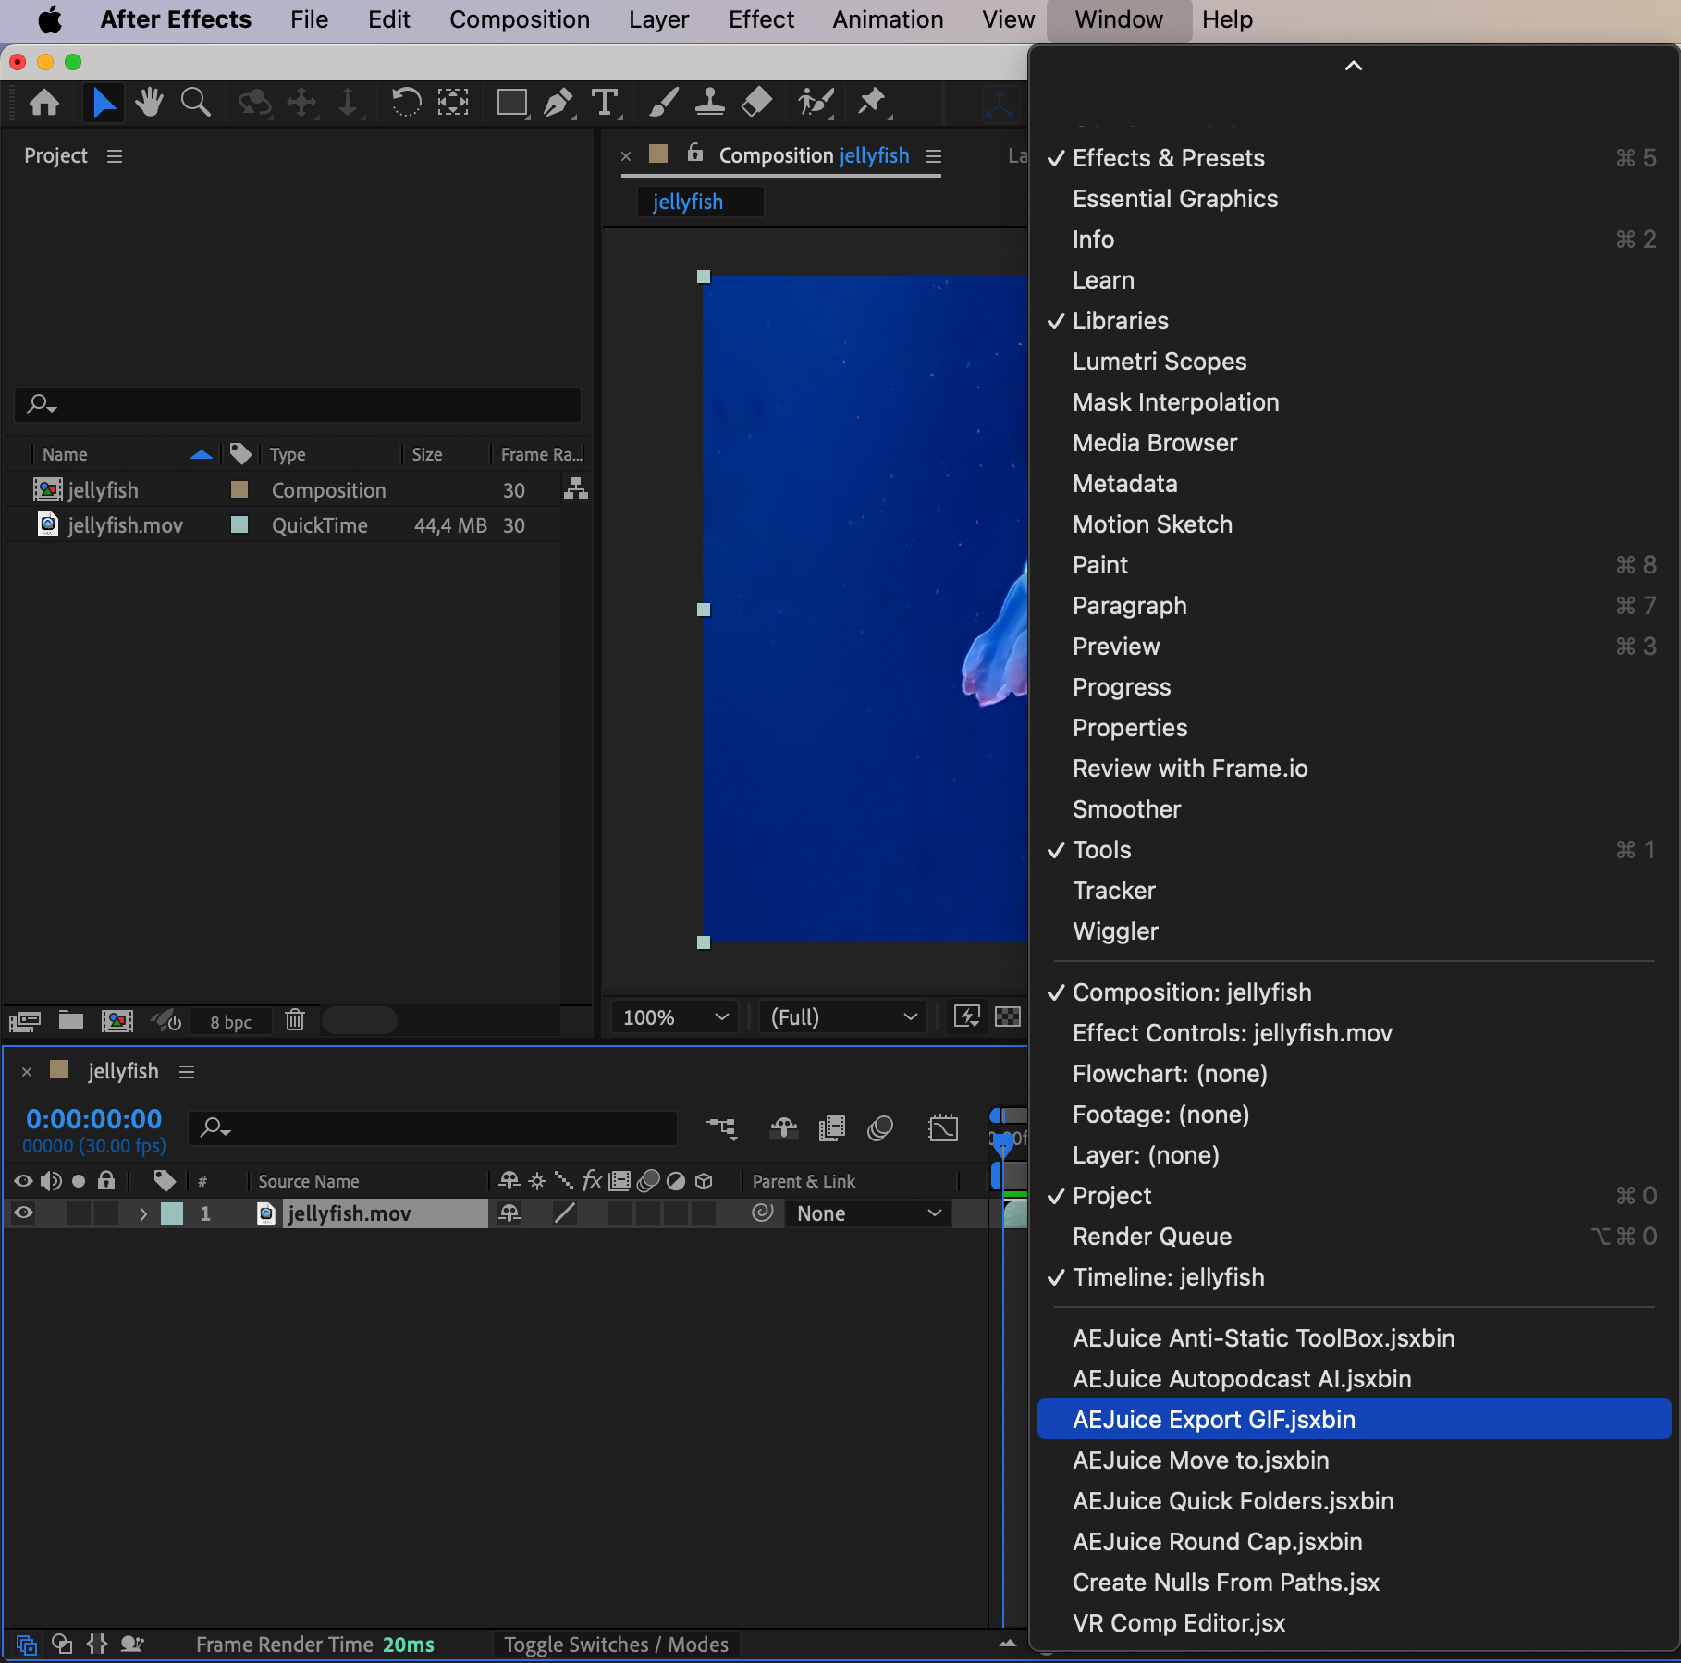
Task: Expand the jellyfish.mov layer properties
Action: (143, 1213)
